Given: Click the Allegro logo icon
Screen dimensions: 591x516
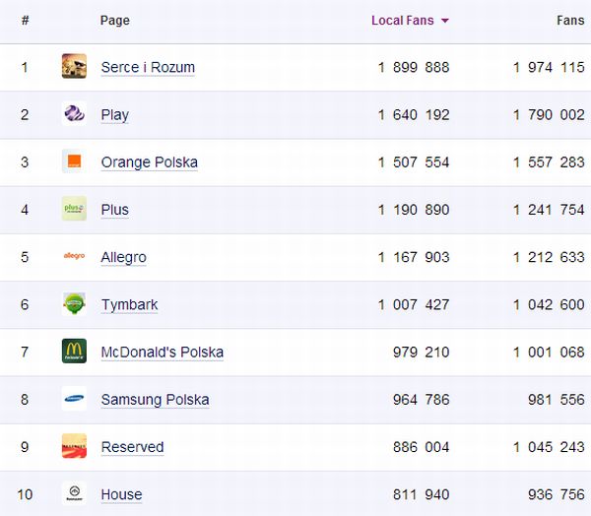Looking at the screenshot, I should [x=74, y=256].
